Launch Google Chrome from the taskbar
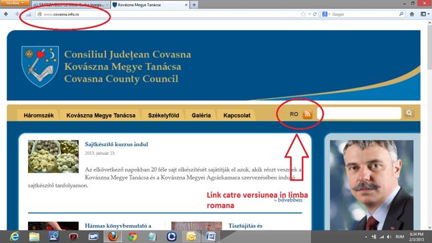 coord(132,237)
